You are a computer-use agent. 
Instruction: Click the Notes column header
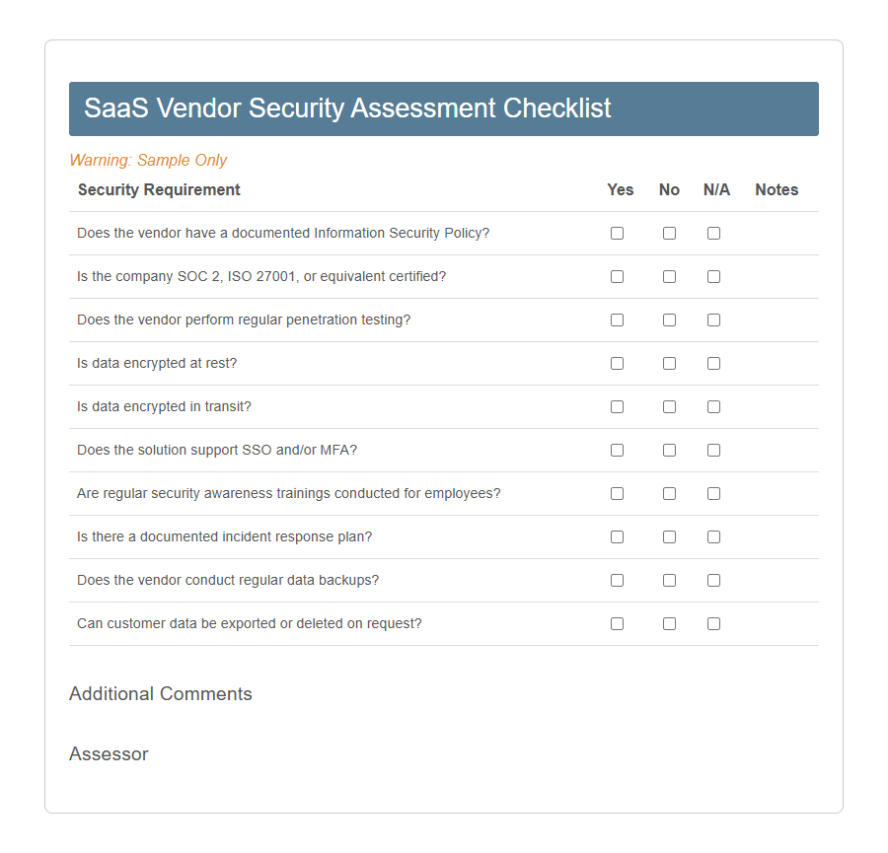[x=777, y=189]
